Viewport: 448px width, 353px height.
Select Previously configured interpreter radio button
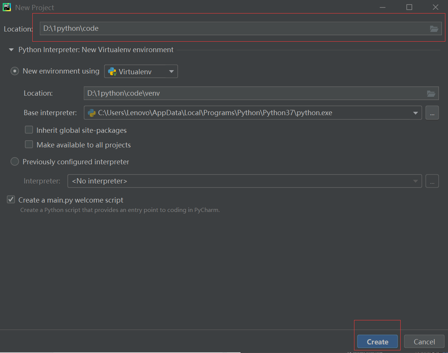[15, 162]
